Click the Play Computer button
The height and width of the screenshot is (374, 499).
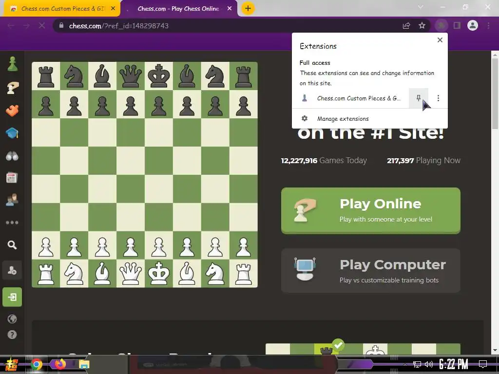coord(371,271)
